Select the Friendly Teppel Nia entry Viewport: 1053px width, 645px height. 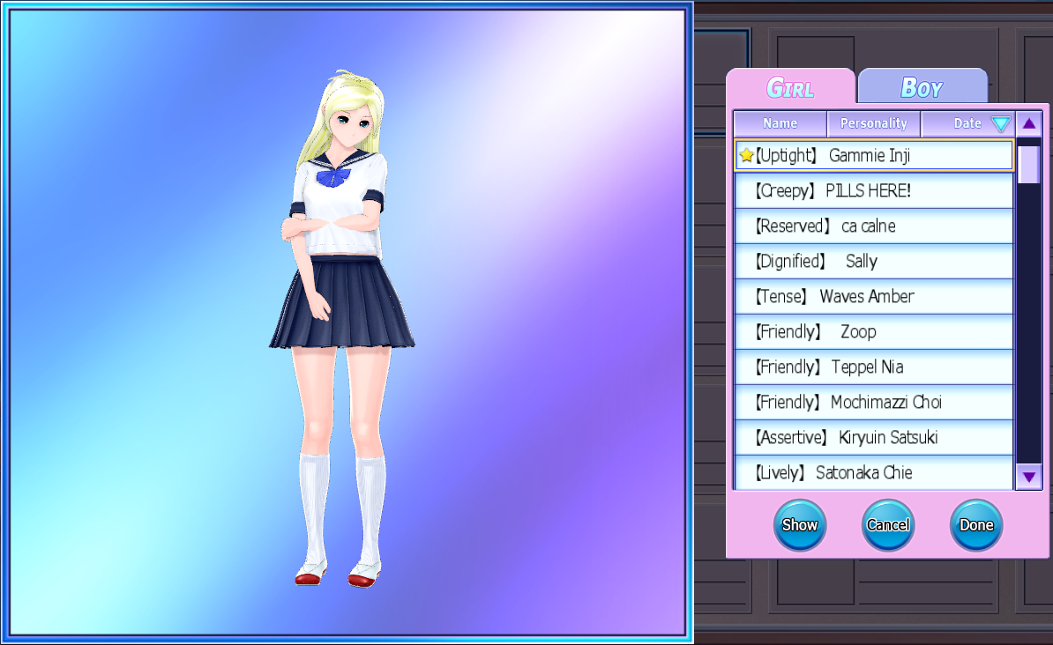click(x=874, y=367)
